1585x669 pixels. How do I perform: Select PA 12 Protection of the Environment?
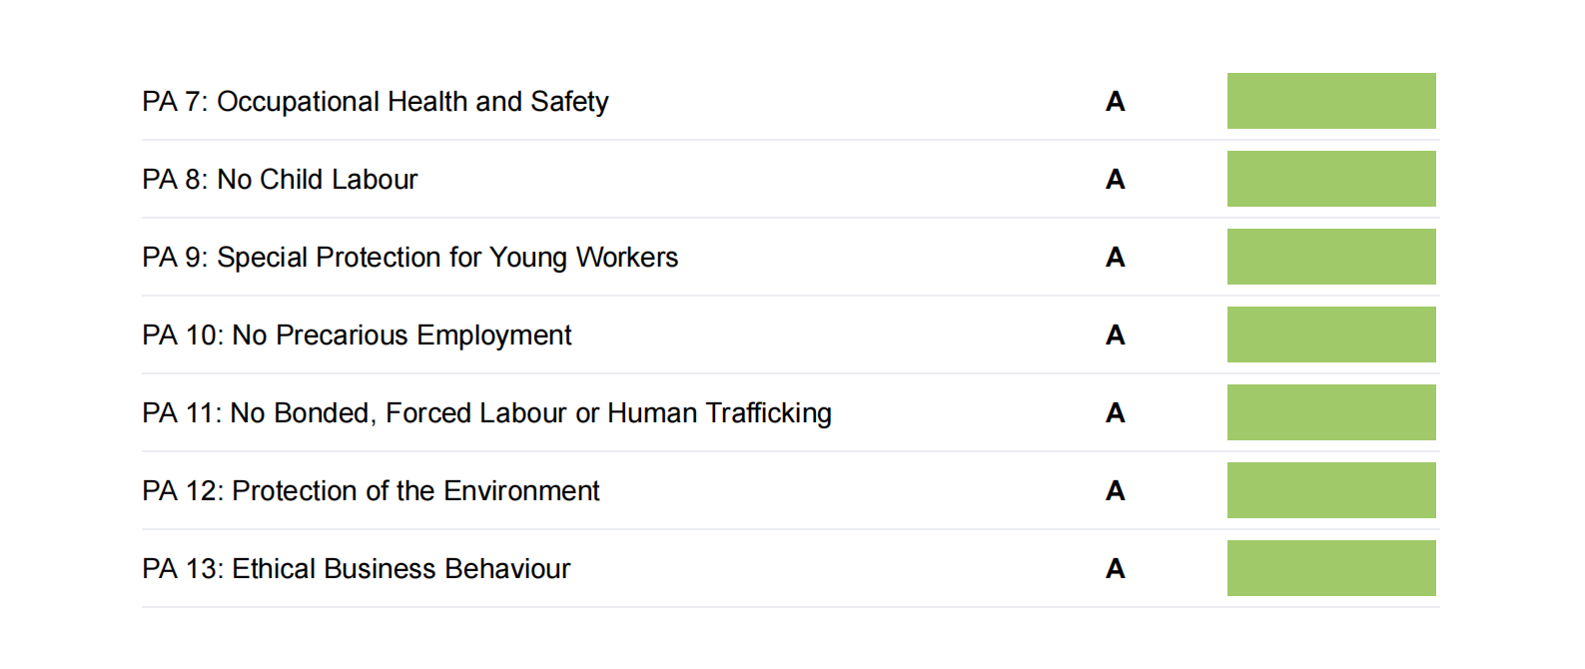(x=371, y=491)
